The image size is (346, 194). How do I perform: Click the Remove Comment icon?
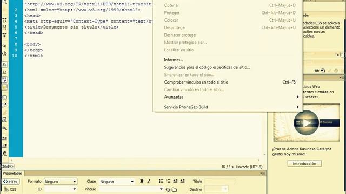click(4, 105)
